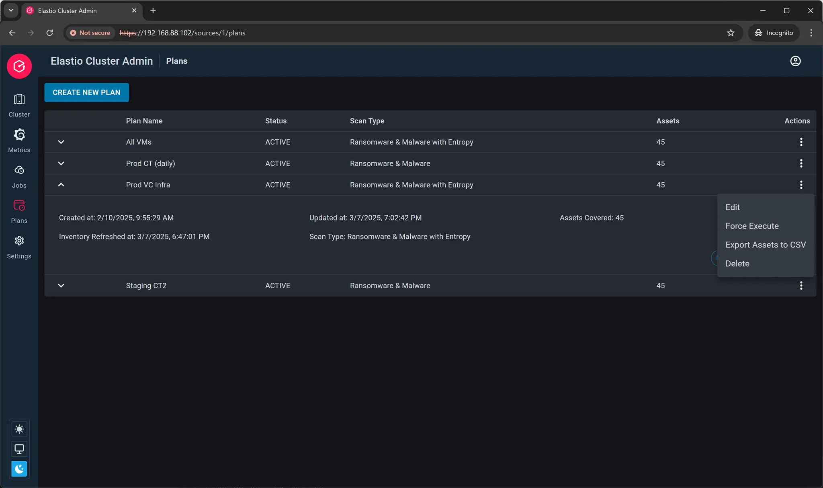This screenshot has width=823, height=488.
Task: Close the Elastio Cluster Admin tab
Action: [x=134, y=10]
